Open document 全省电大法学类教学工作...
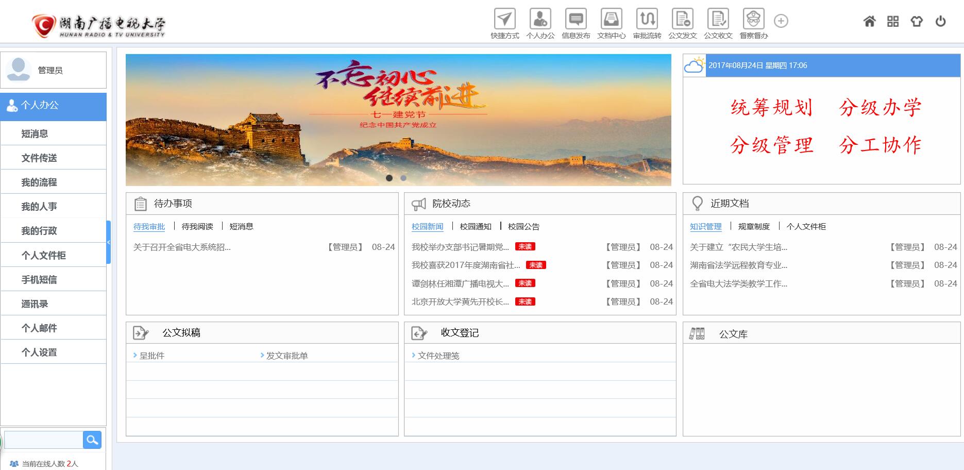The height and width of the screenshot is (470, 964). tap(738, 283)
